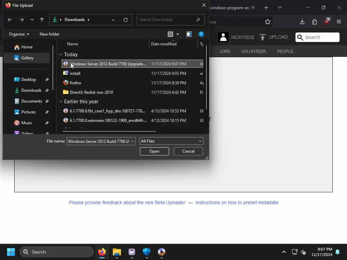347x260 pixels.
Task: Open the Organize menu
Action: click(19, 34)
